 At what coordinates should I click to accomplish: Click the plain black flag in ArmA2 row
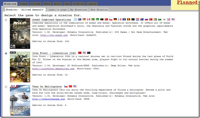133,19
